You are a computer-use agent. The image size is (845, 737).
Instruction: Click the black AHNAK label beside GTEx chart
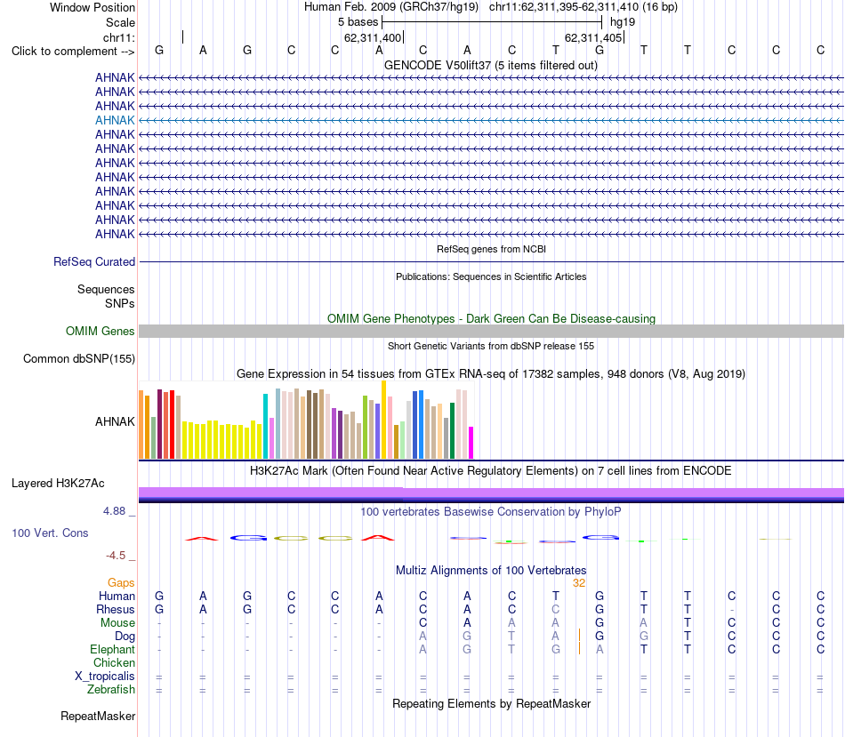click(115, 421)
